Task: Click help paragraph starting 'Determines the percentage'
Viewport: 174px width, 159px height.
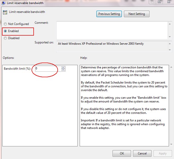Action: pyautogui.click(x=122, y=71)
